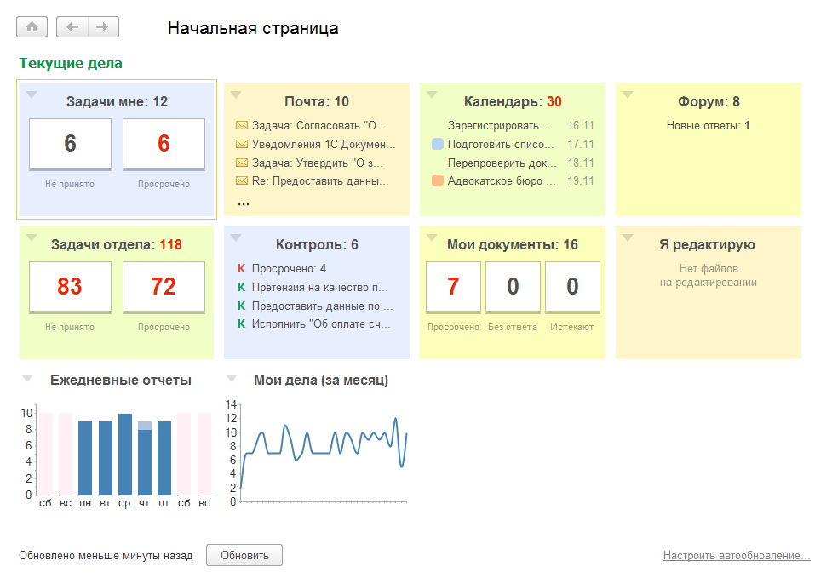Click the orange marker for Адвокатское бюро

[438, 180]
